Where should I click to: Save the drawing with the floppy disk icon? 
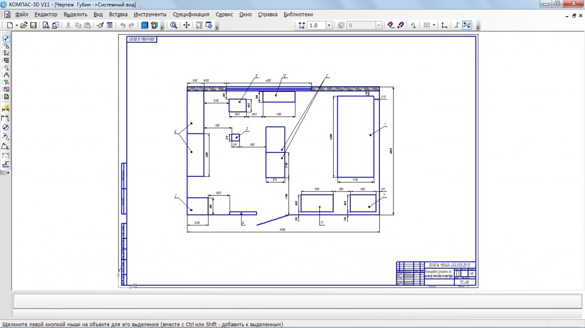point(34,25)
